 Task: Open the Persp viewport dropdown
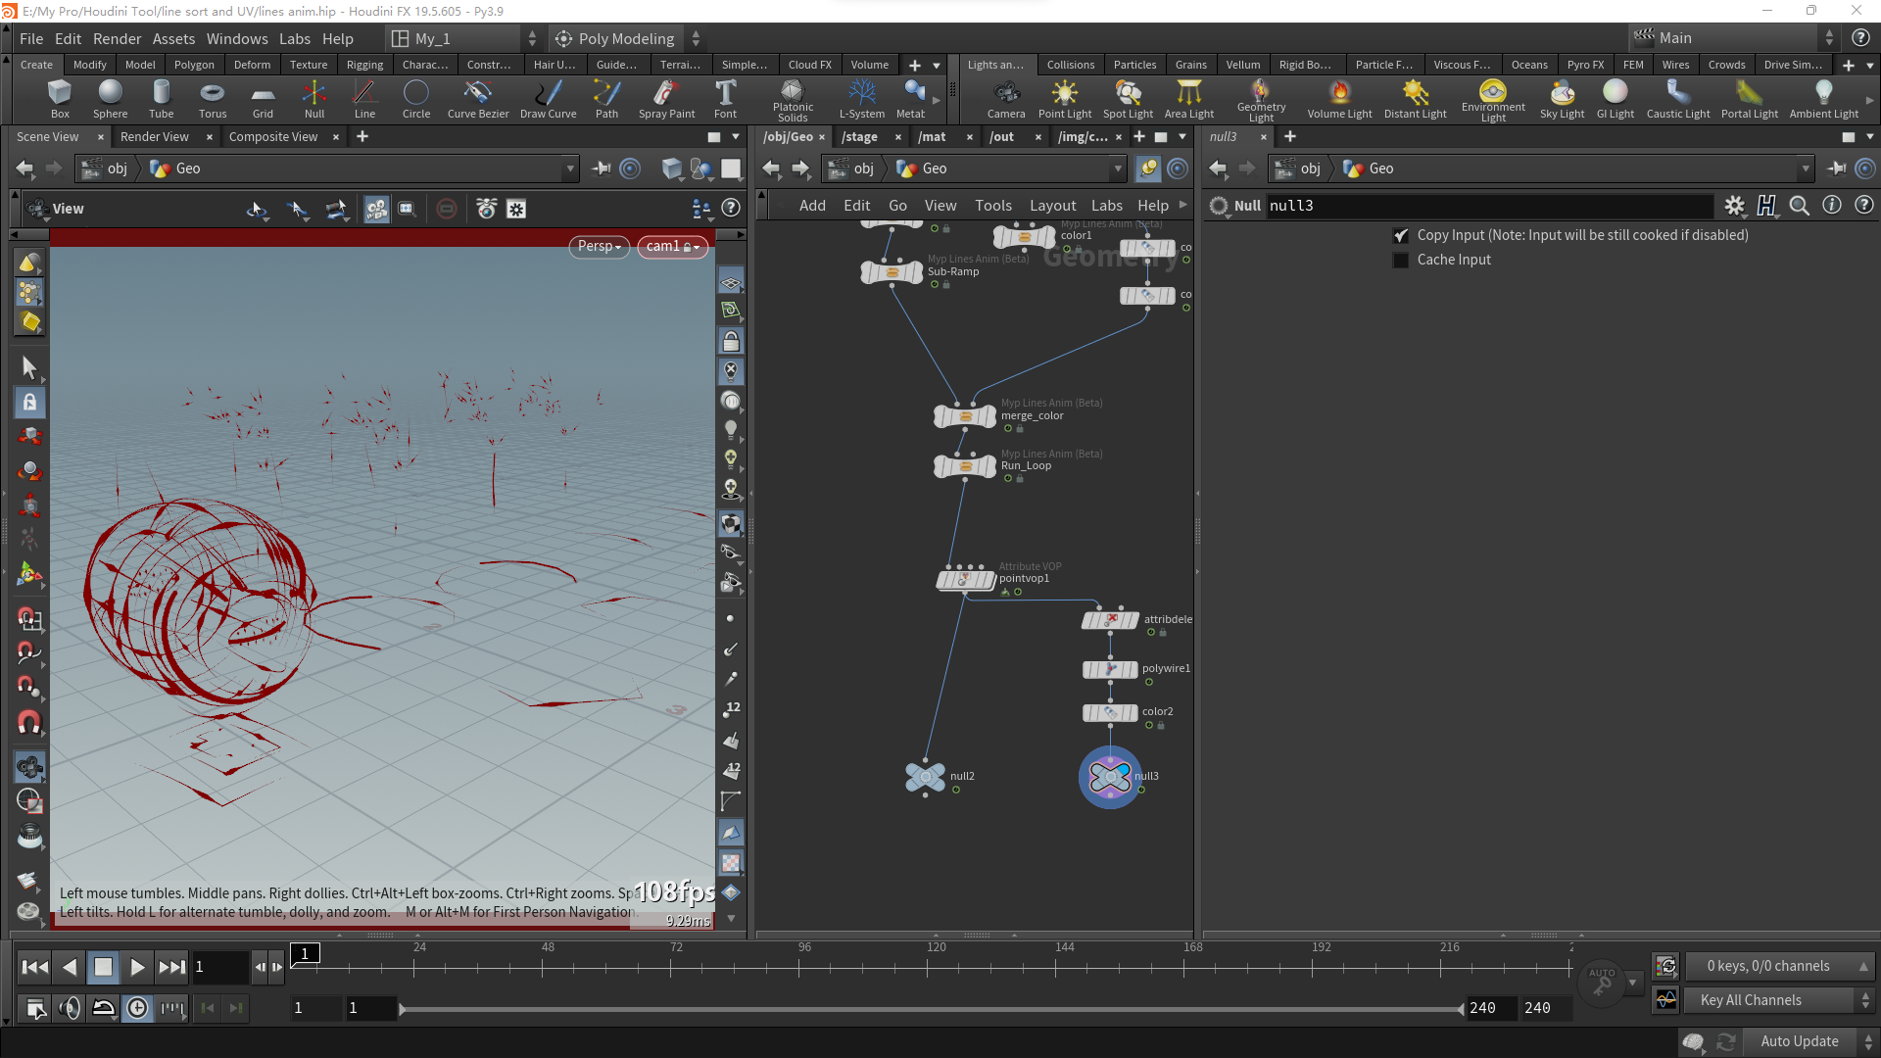tap(599, 246)
